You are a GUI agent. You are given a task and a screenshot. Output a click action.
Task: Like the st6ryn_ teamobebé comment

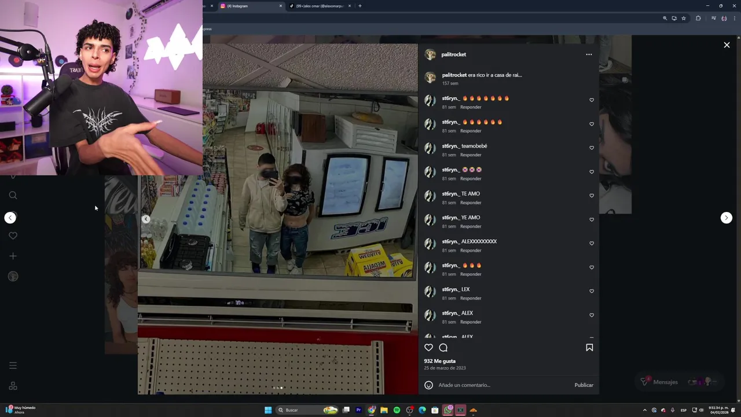coord(592,148)
